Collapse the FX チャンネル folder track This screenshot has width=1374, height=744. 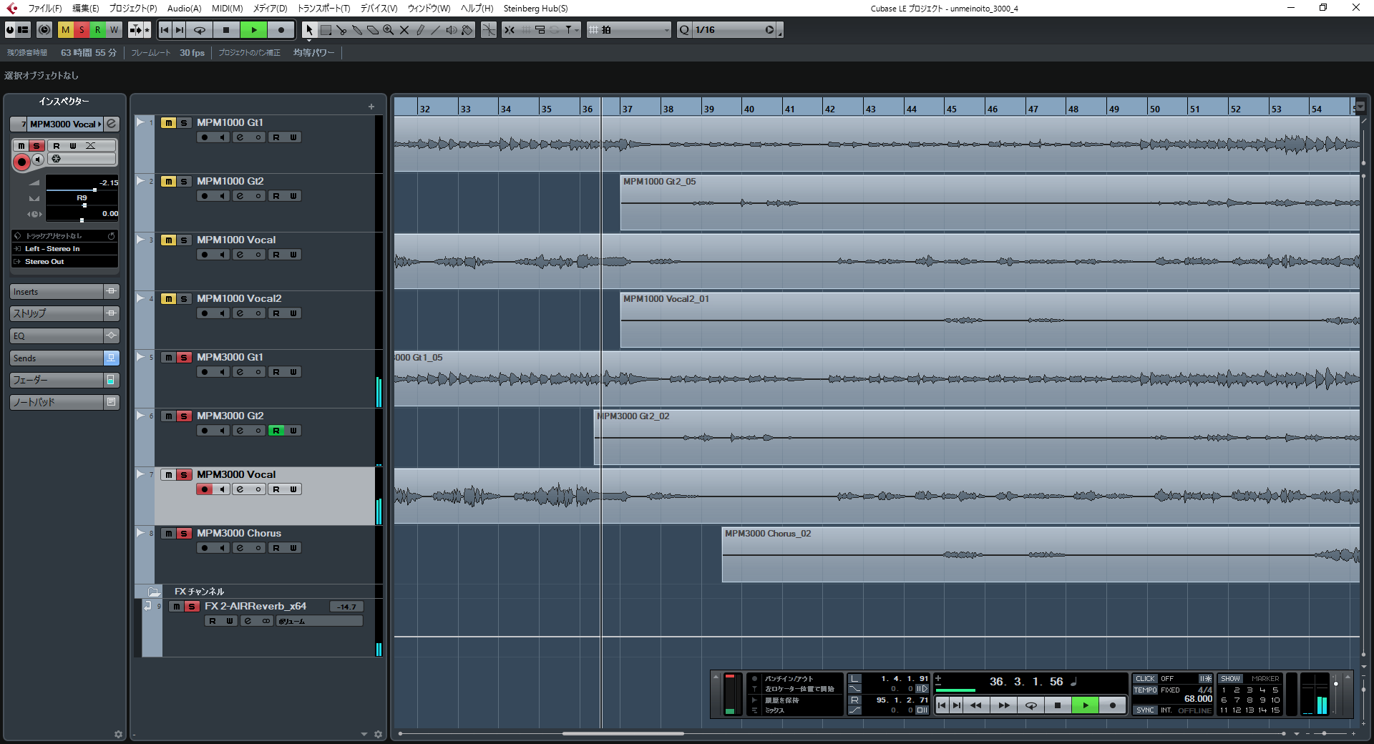point(154,592)
